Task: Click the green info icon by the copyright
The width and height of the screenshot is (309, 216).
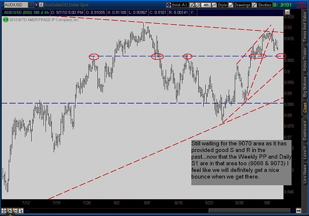Action: click(x=5, y=19)
